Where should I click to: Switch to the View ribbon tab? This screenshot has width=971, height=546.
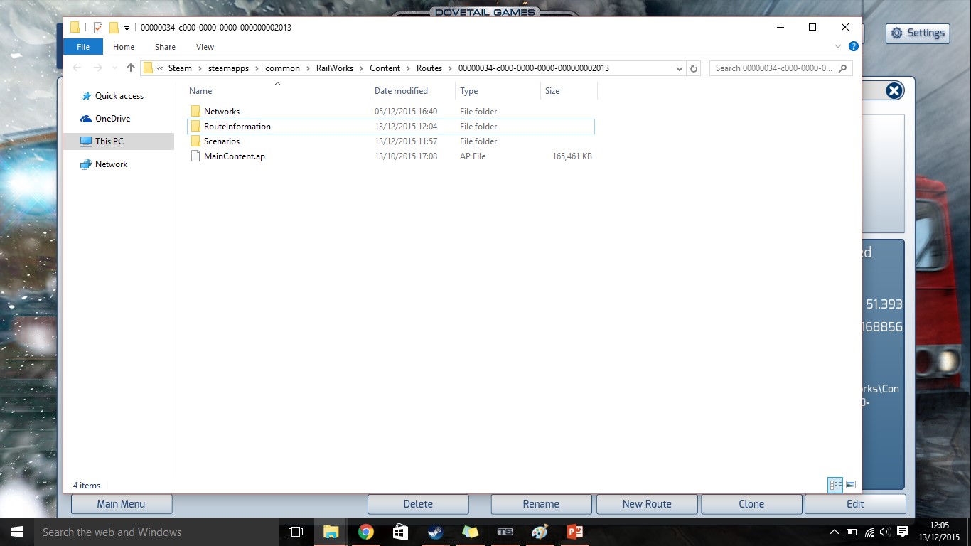click(205, 47)
